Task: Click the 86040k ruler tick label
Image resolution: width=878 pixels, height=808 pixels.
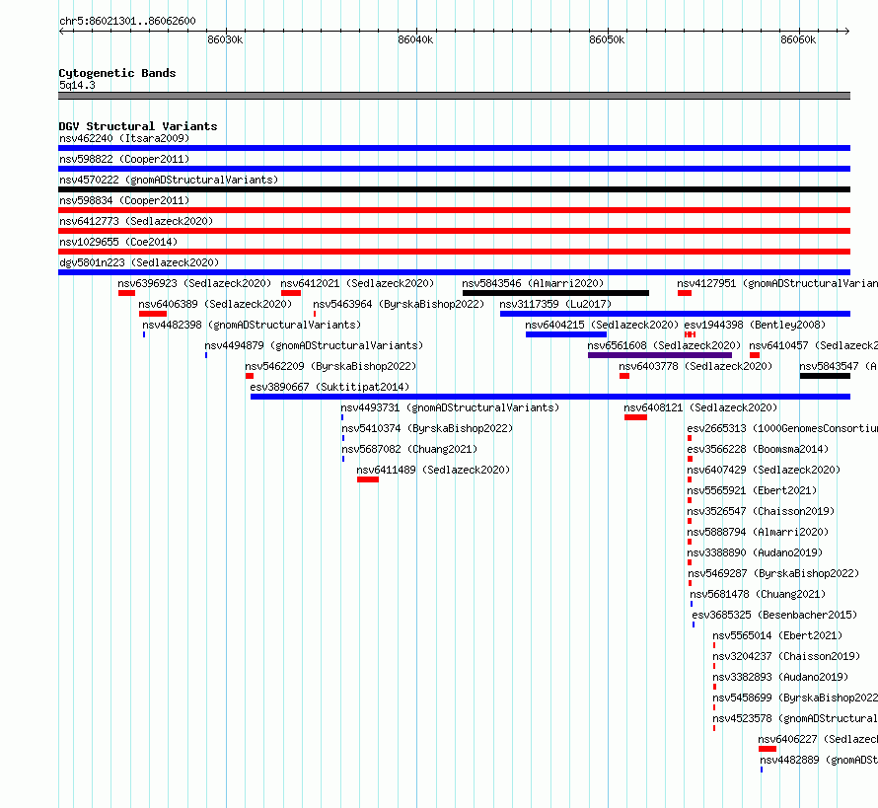Action: [415, 39]
